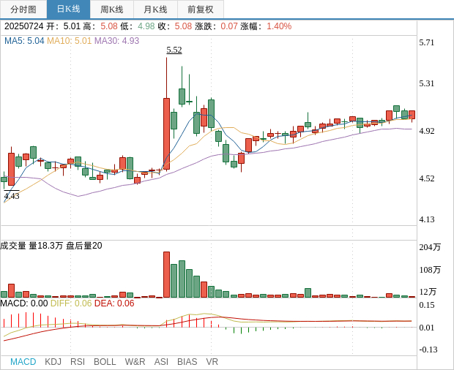Click the 盘后量20 text
The image size is (454, 370).
pyautogui.click(x=84, y=246)
